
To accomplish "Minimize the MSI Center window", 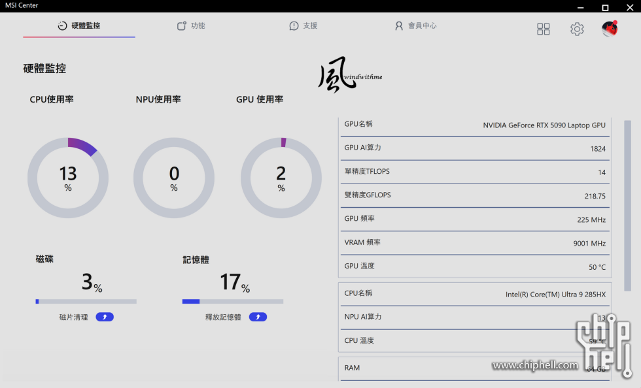I will coord(581,7).
